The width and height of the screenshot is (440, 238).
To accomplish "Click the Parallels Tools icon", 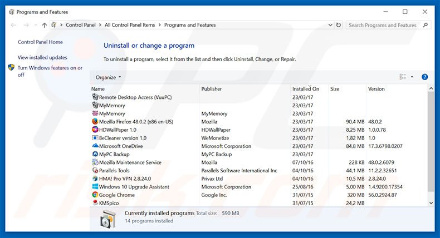I will click(95, 170).
